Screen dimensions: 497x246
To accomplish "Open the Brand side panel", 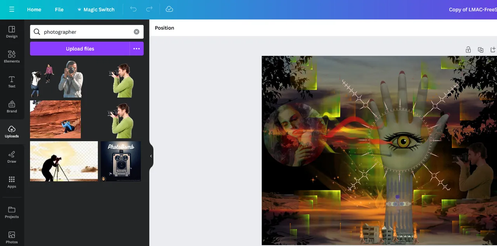I will (12, 106).
